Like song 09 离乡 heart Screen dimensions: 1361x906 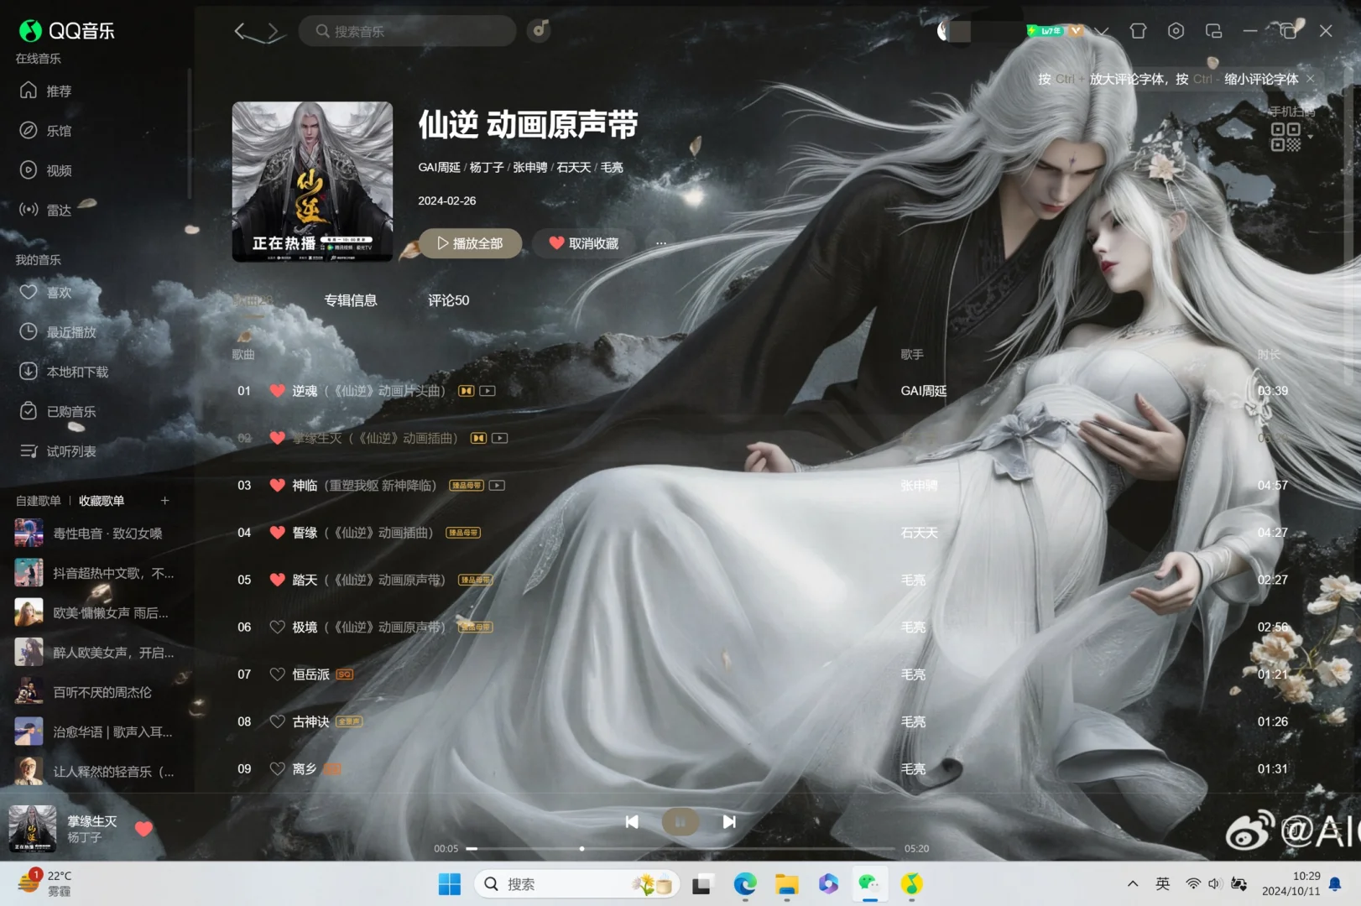click(278, 768)
